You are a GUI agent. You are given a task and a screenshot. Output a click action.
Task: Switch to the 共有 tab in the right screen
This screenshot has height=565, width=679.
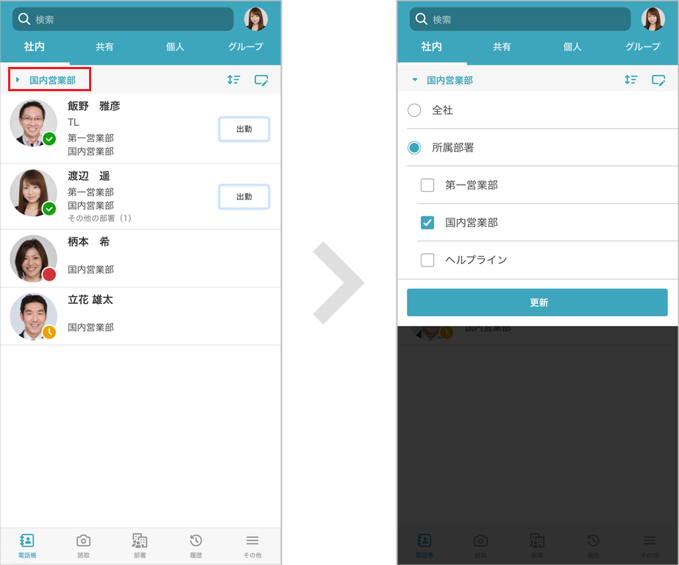click(502, 46)
